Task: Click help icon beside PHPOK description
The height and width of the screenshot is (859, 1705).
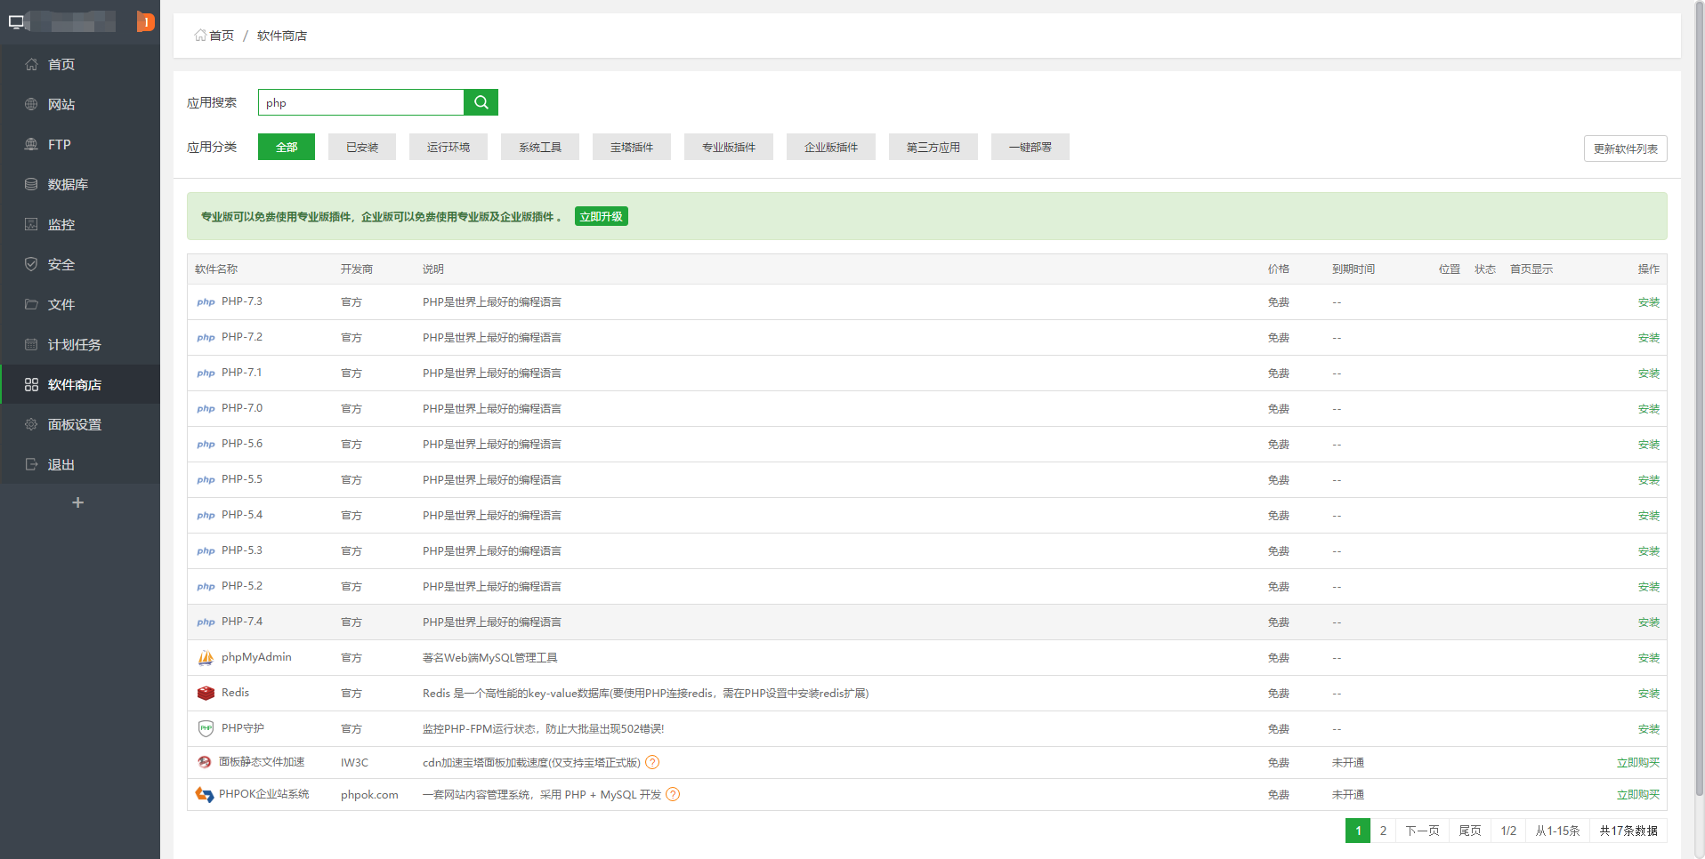Action: (673, 794)
